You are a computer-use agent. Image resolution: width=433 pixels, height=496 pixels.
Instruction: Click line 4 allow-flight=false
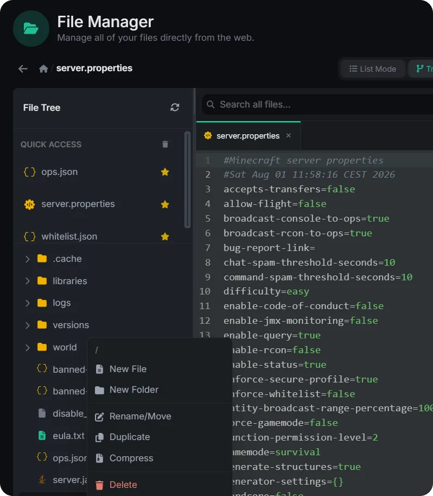[275, 204]
